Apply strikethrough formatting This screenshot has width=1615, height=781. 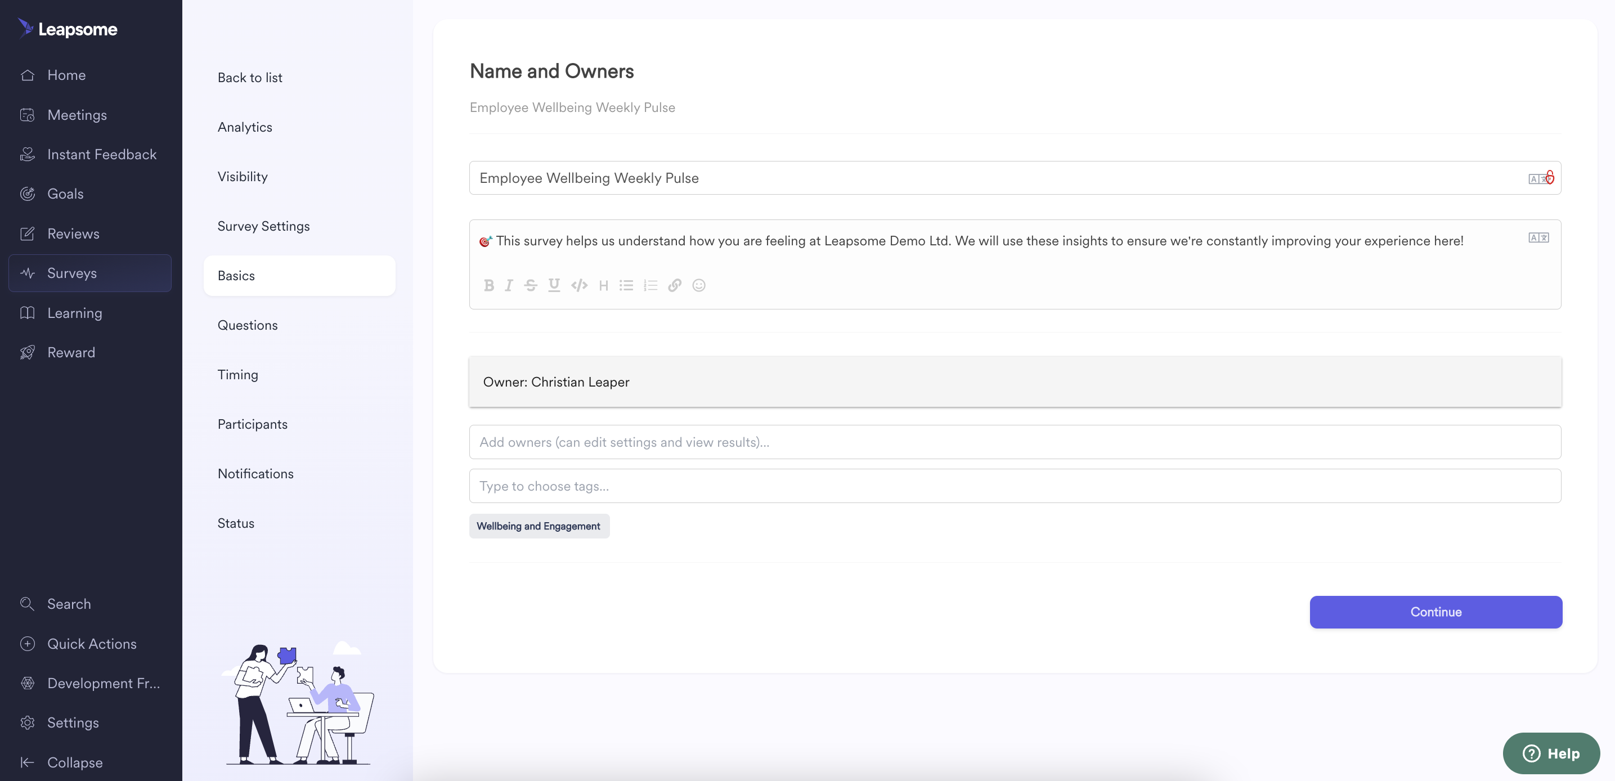531,285
